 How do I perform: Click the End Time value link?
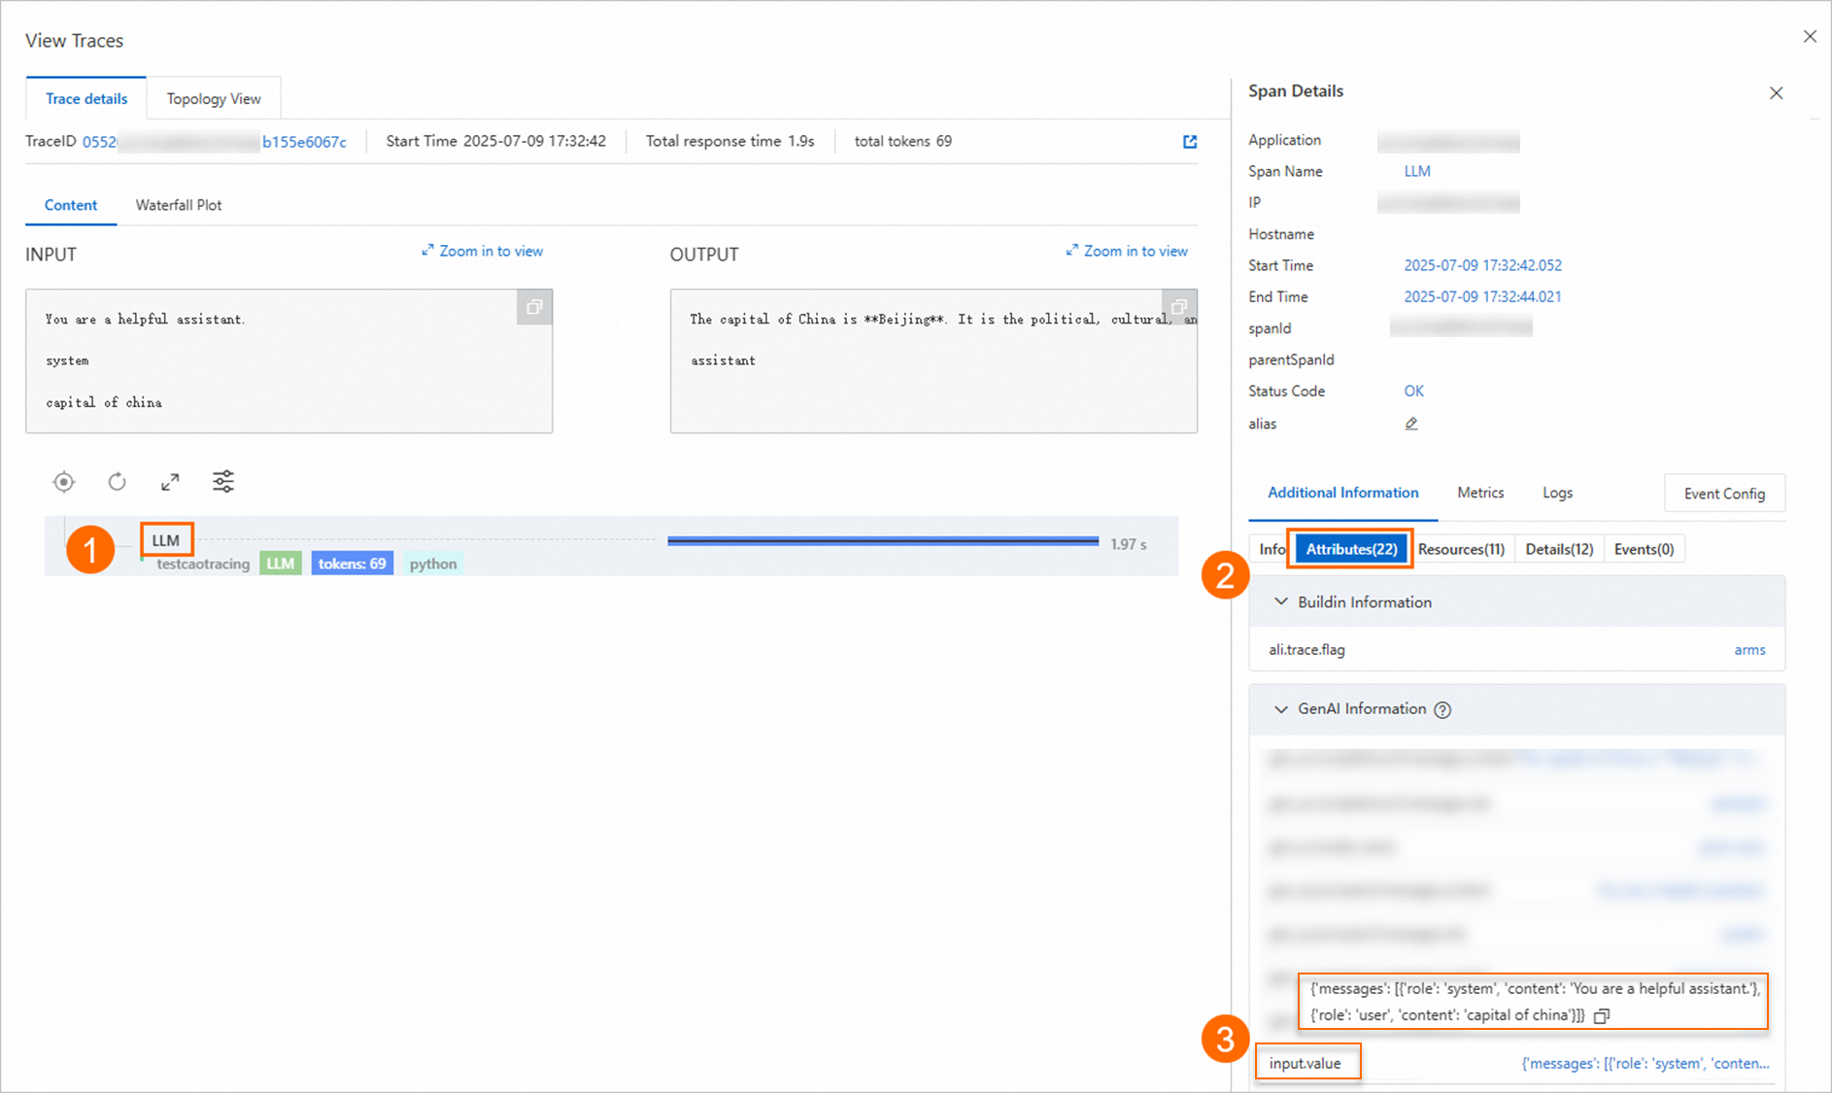pos(1482,296)
